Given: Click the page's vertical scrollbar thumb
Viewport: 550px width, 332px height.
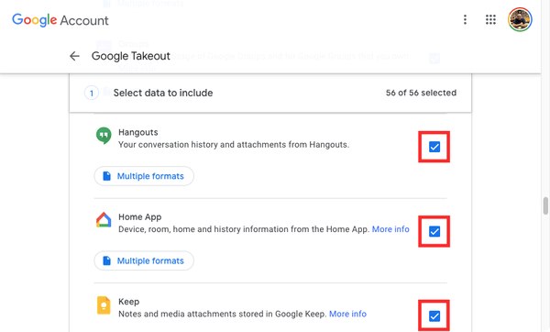Looking at the screenshot, I should 545,205.
